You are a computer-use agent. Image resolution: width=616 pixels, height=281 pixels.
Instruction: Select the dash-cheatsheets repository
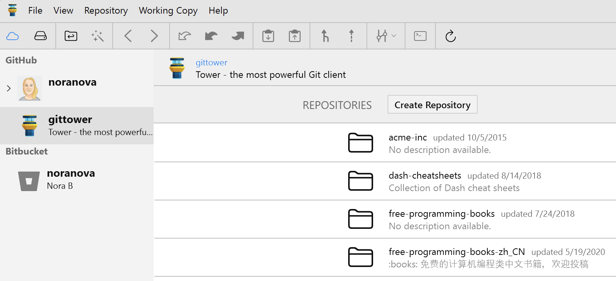coord(425,176)
